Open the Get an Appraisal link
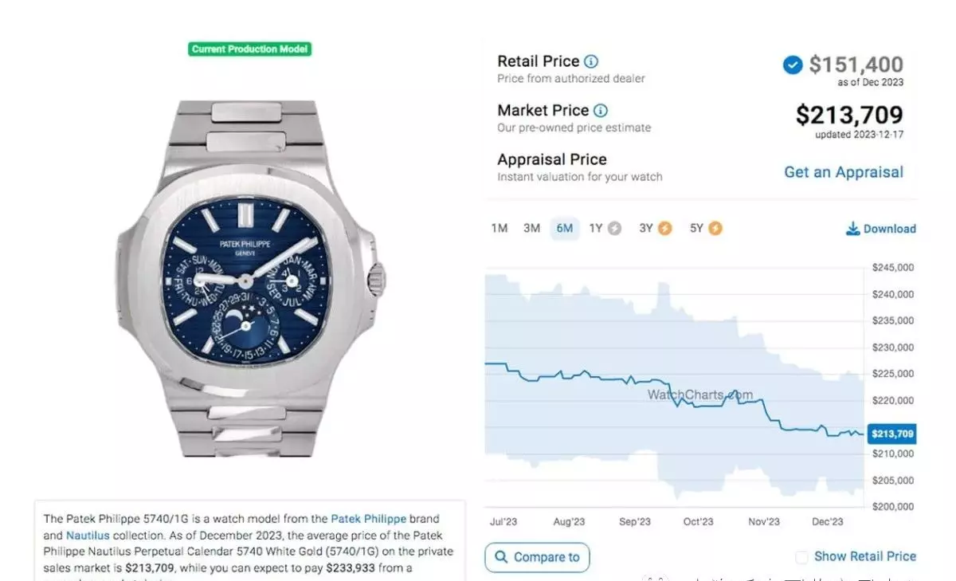The image size is (956, 581). pyautogui.click(x=844, y=172)
